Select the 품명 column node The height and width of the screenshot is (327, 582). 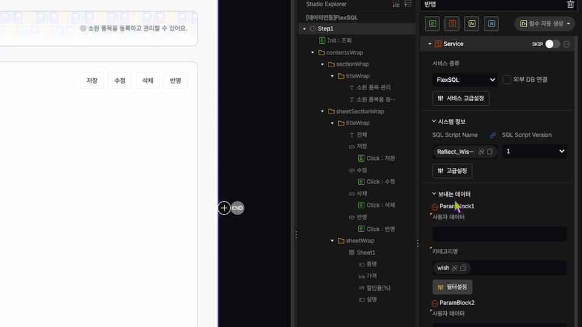pos(368,264)
